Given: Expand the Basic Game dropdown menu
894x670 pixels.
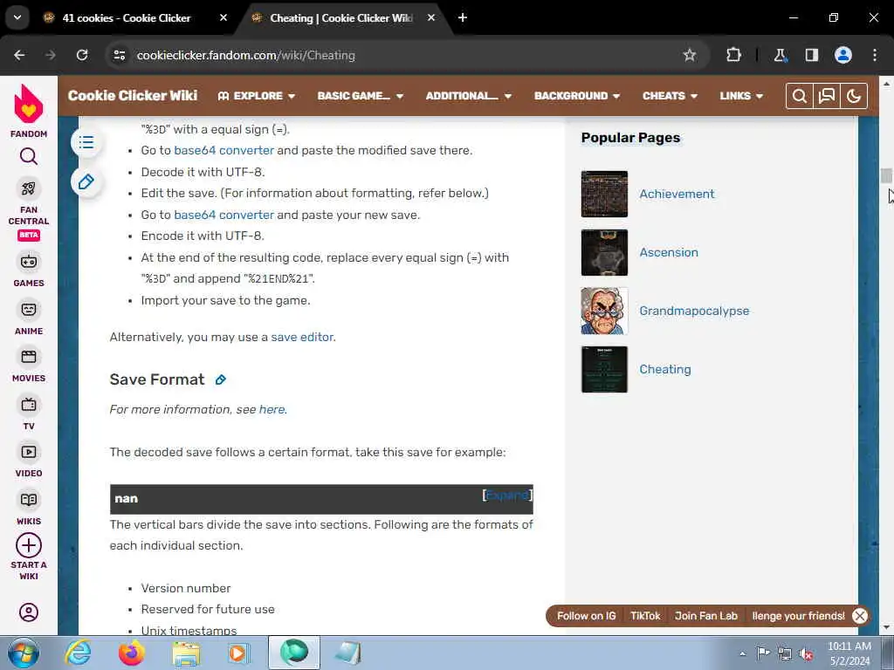Looking at the screenshot, I should (361, 96).
